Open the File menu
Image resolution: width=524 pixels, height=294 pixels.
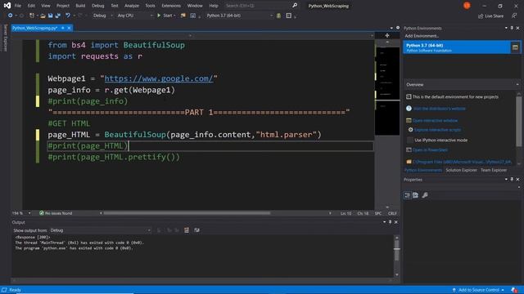(18, 6)
